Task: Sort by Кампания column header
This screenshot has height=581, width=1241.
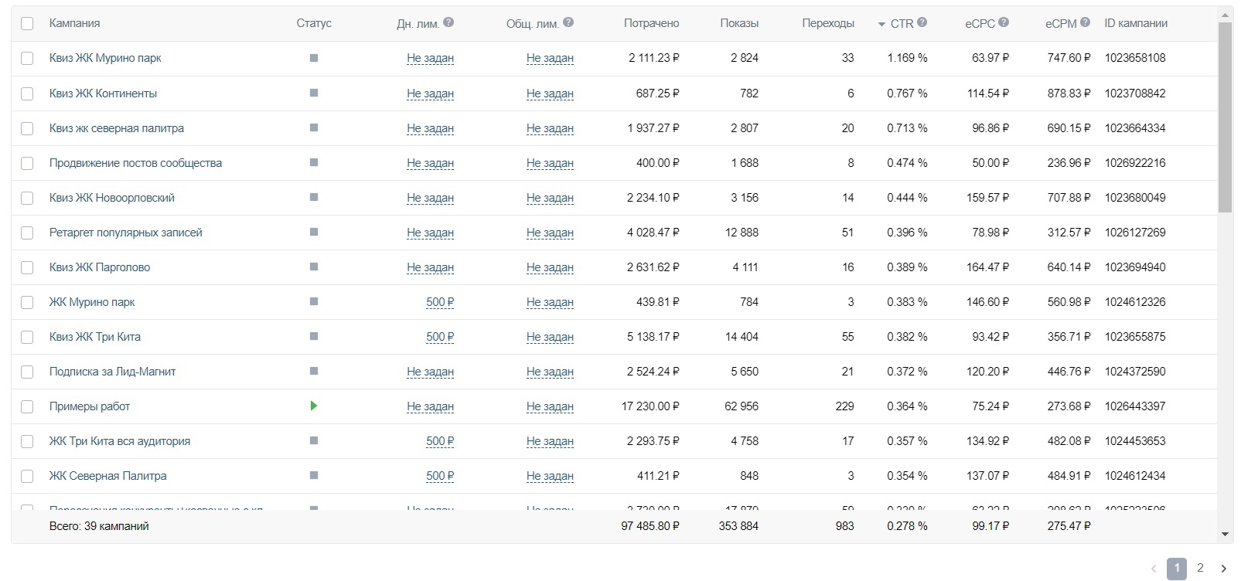Action: [x=74, y=23]
